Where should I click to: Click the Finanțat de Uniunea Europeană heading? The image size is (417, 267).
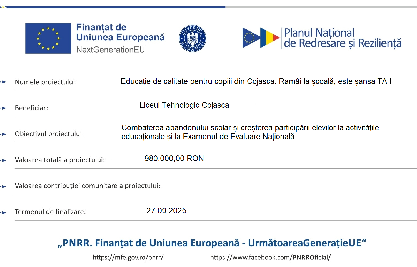[x=120, y=32]
